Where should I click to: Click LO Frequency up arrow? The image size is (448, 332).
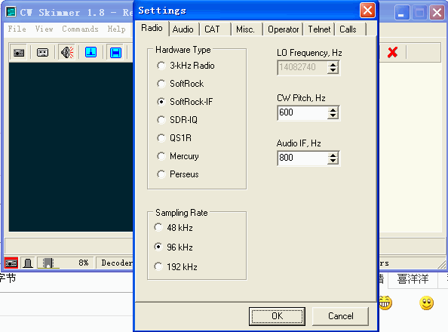pos(333,65)
